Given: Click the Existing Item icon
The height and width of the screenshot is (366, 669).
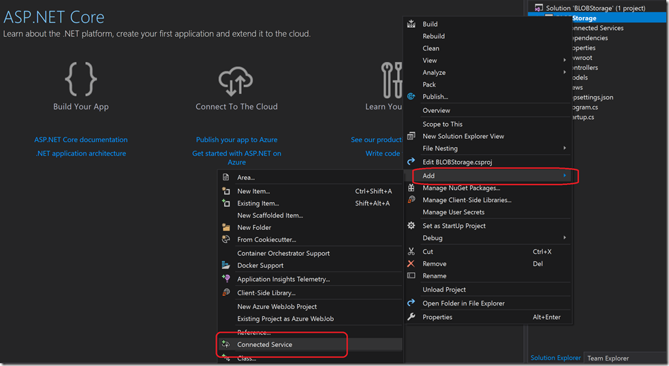Looking at the screenshot, I should pos(226,203).
